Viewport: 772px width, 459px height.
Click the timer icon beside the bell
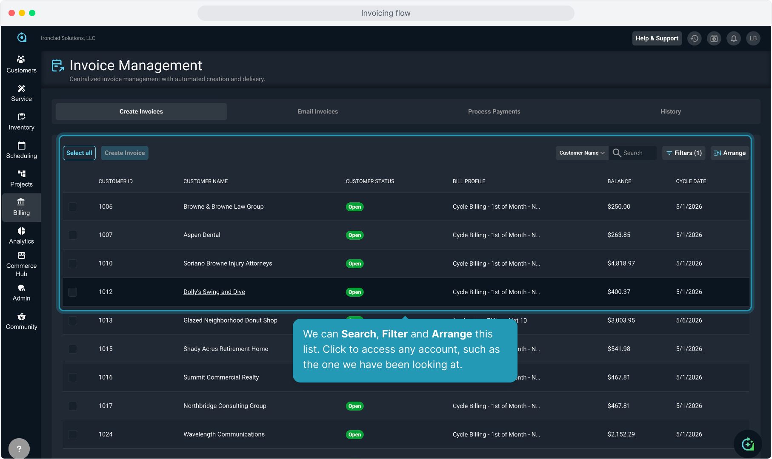[x=714, y=38]
